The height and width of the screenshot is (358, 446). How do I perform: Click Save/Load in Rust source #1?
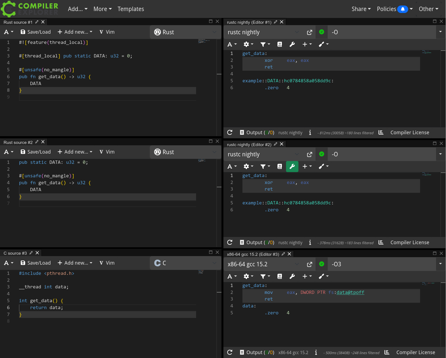point(36,32)
